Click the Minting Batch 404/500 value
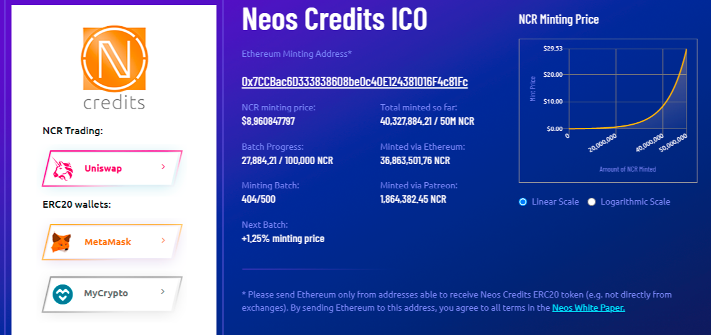711x335 pixels. click(259, 200)
